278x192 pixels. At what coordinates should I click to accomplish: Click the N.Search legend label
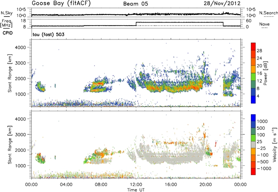268,13
